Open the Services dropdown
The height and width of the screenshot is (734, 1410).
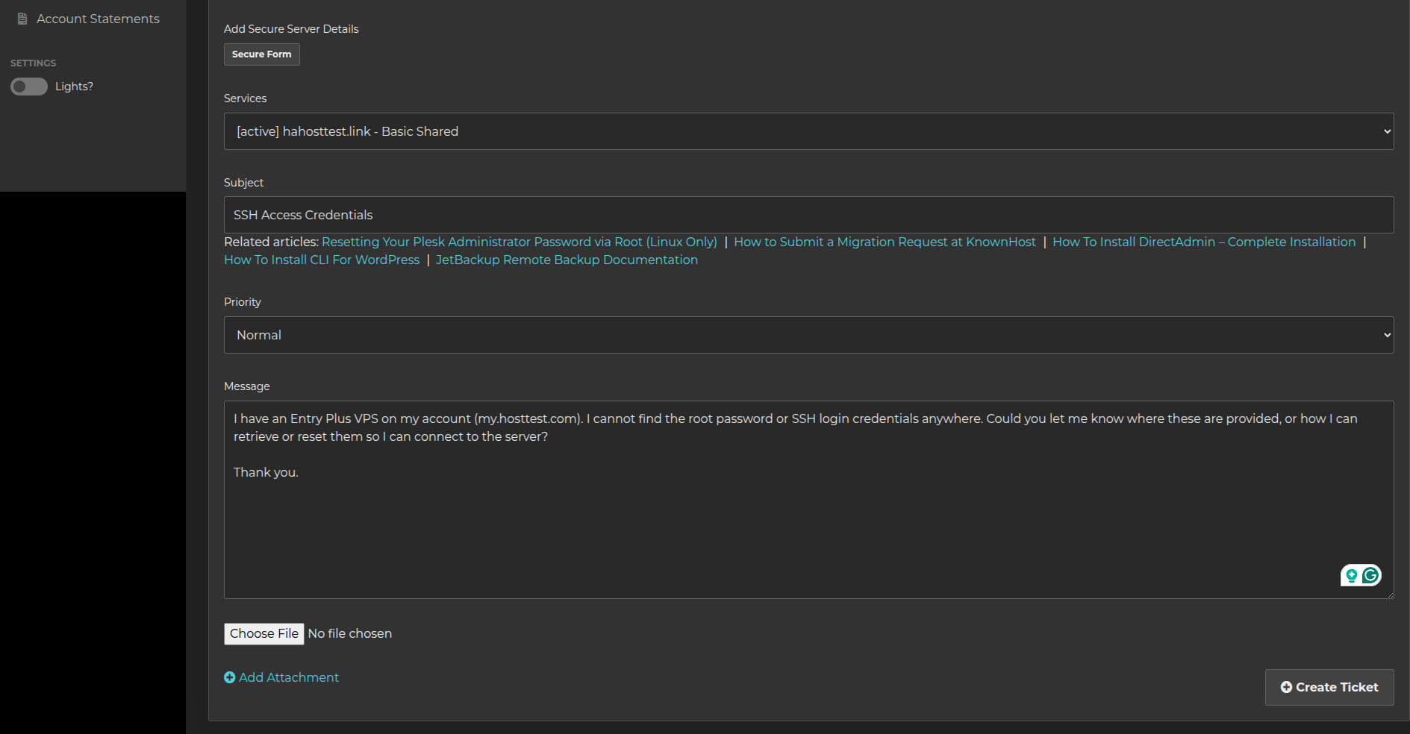(x=808, y=131)
